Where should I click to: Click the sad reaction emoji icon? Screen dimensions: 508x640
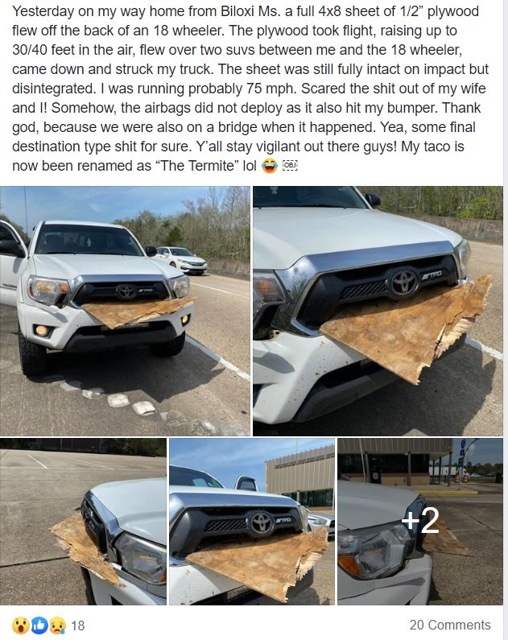(x=57, y=626)
